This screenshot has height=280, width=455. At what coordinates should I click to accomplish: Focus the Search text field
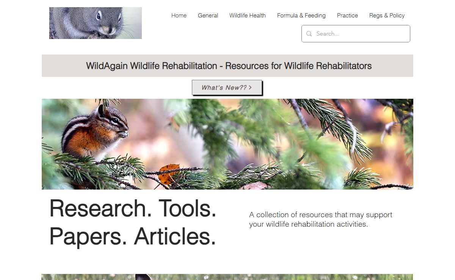[360, 34]
